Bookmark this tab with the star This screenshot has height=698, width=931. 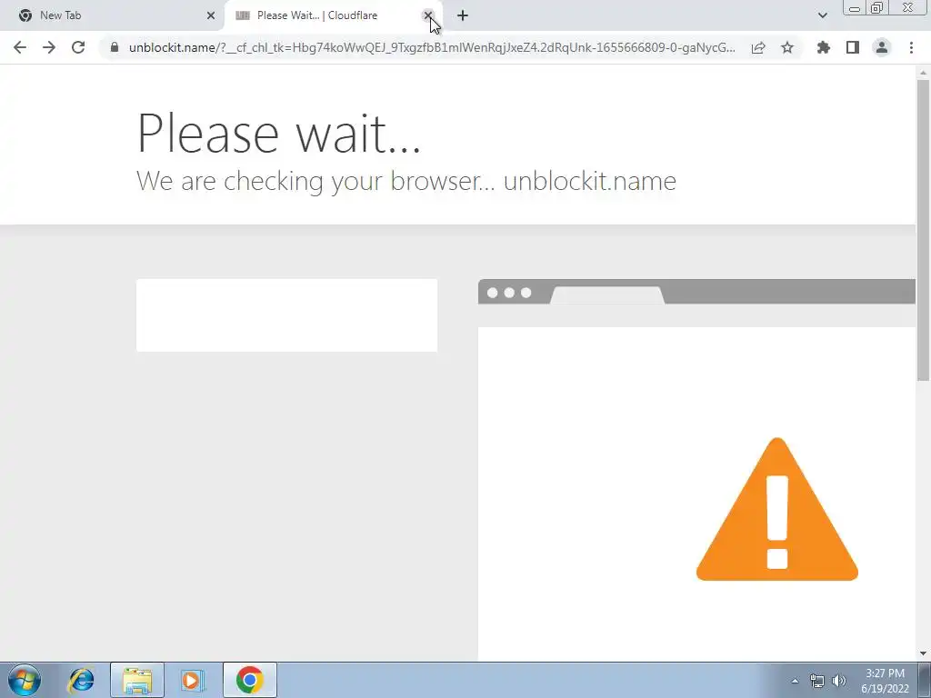pos(787,47)
